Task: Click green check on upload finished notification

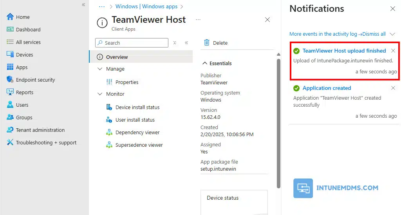Action: pos(296,51)
